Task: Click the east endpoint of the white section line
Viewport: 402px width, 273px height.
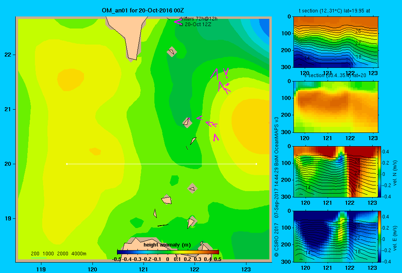Action: (256, 164)
